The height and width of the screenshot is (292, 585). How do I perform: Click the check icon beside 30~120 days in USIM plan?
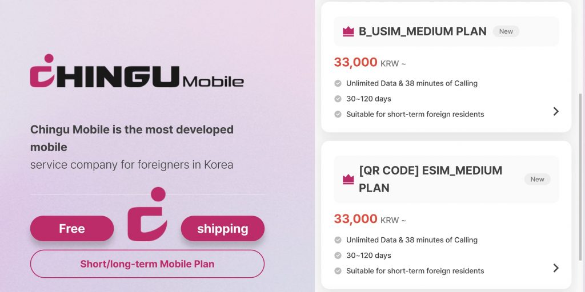point(338,99)
